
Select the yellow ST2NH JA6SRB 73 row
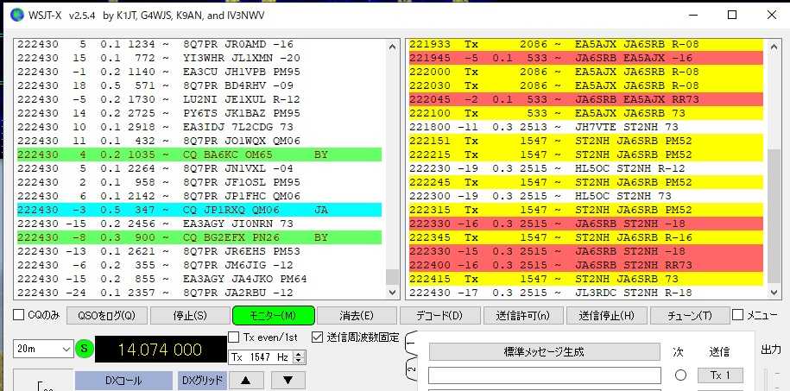click(x=586, y=279)
